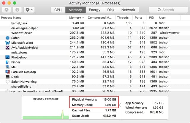
Task: Click the Safari Networking shield icon
Action: click(x=7, y=82)
